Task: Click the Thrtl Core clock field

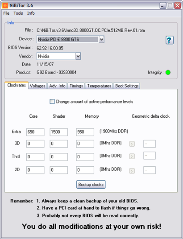Action: coord(35,157)
